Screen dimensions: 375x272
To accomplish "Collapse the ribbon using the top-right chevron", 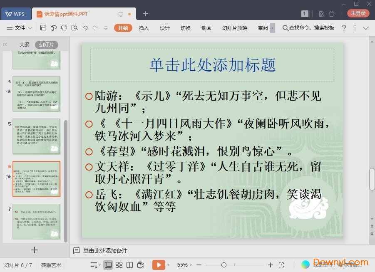I will pyautogui.click(x=366, y=28).
